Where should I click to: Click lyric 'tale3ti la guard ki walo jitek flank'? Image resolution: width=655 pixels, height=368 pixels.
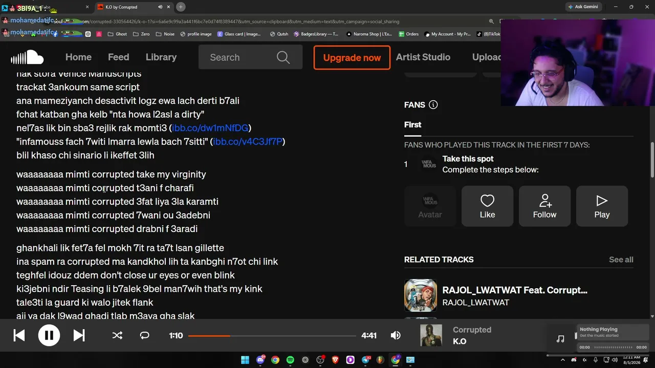pos(85,303)
